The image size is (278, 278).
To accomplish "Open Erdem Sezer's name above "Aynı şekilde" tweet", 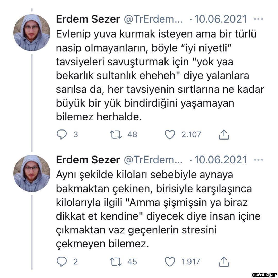I will (x=88, y=160).
